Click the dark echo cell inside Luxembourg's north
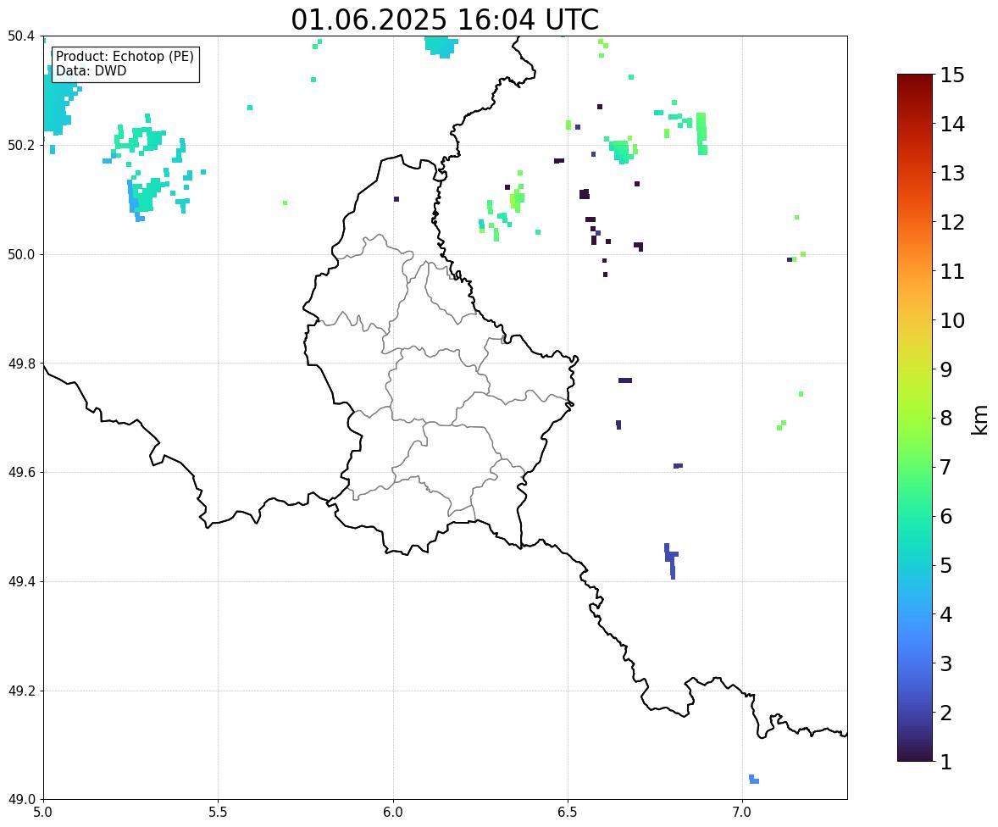Image resolution: width=998 pixels, height=827 pixels. [396, 199]
